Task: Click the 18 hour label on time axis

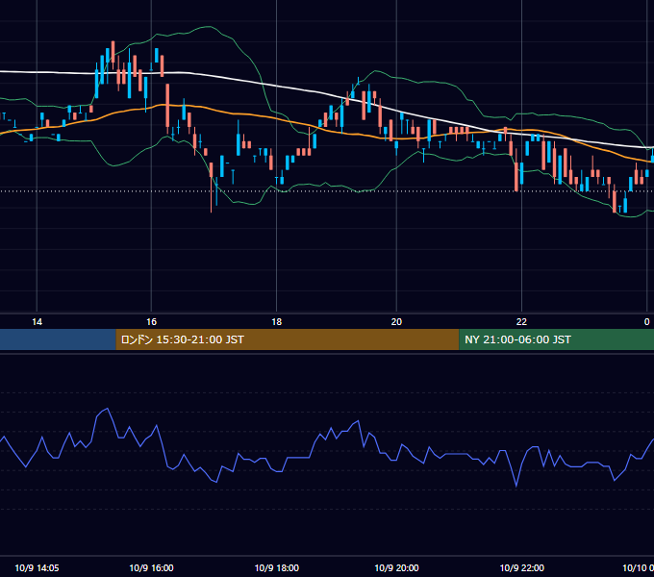Action: 277,322
